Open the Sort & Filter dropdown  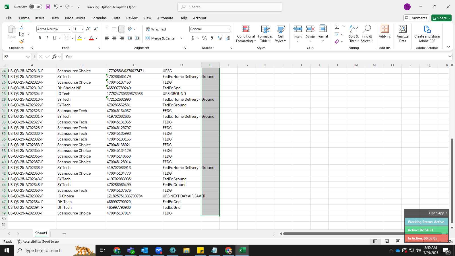tap(353, 34)
